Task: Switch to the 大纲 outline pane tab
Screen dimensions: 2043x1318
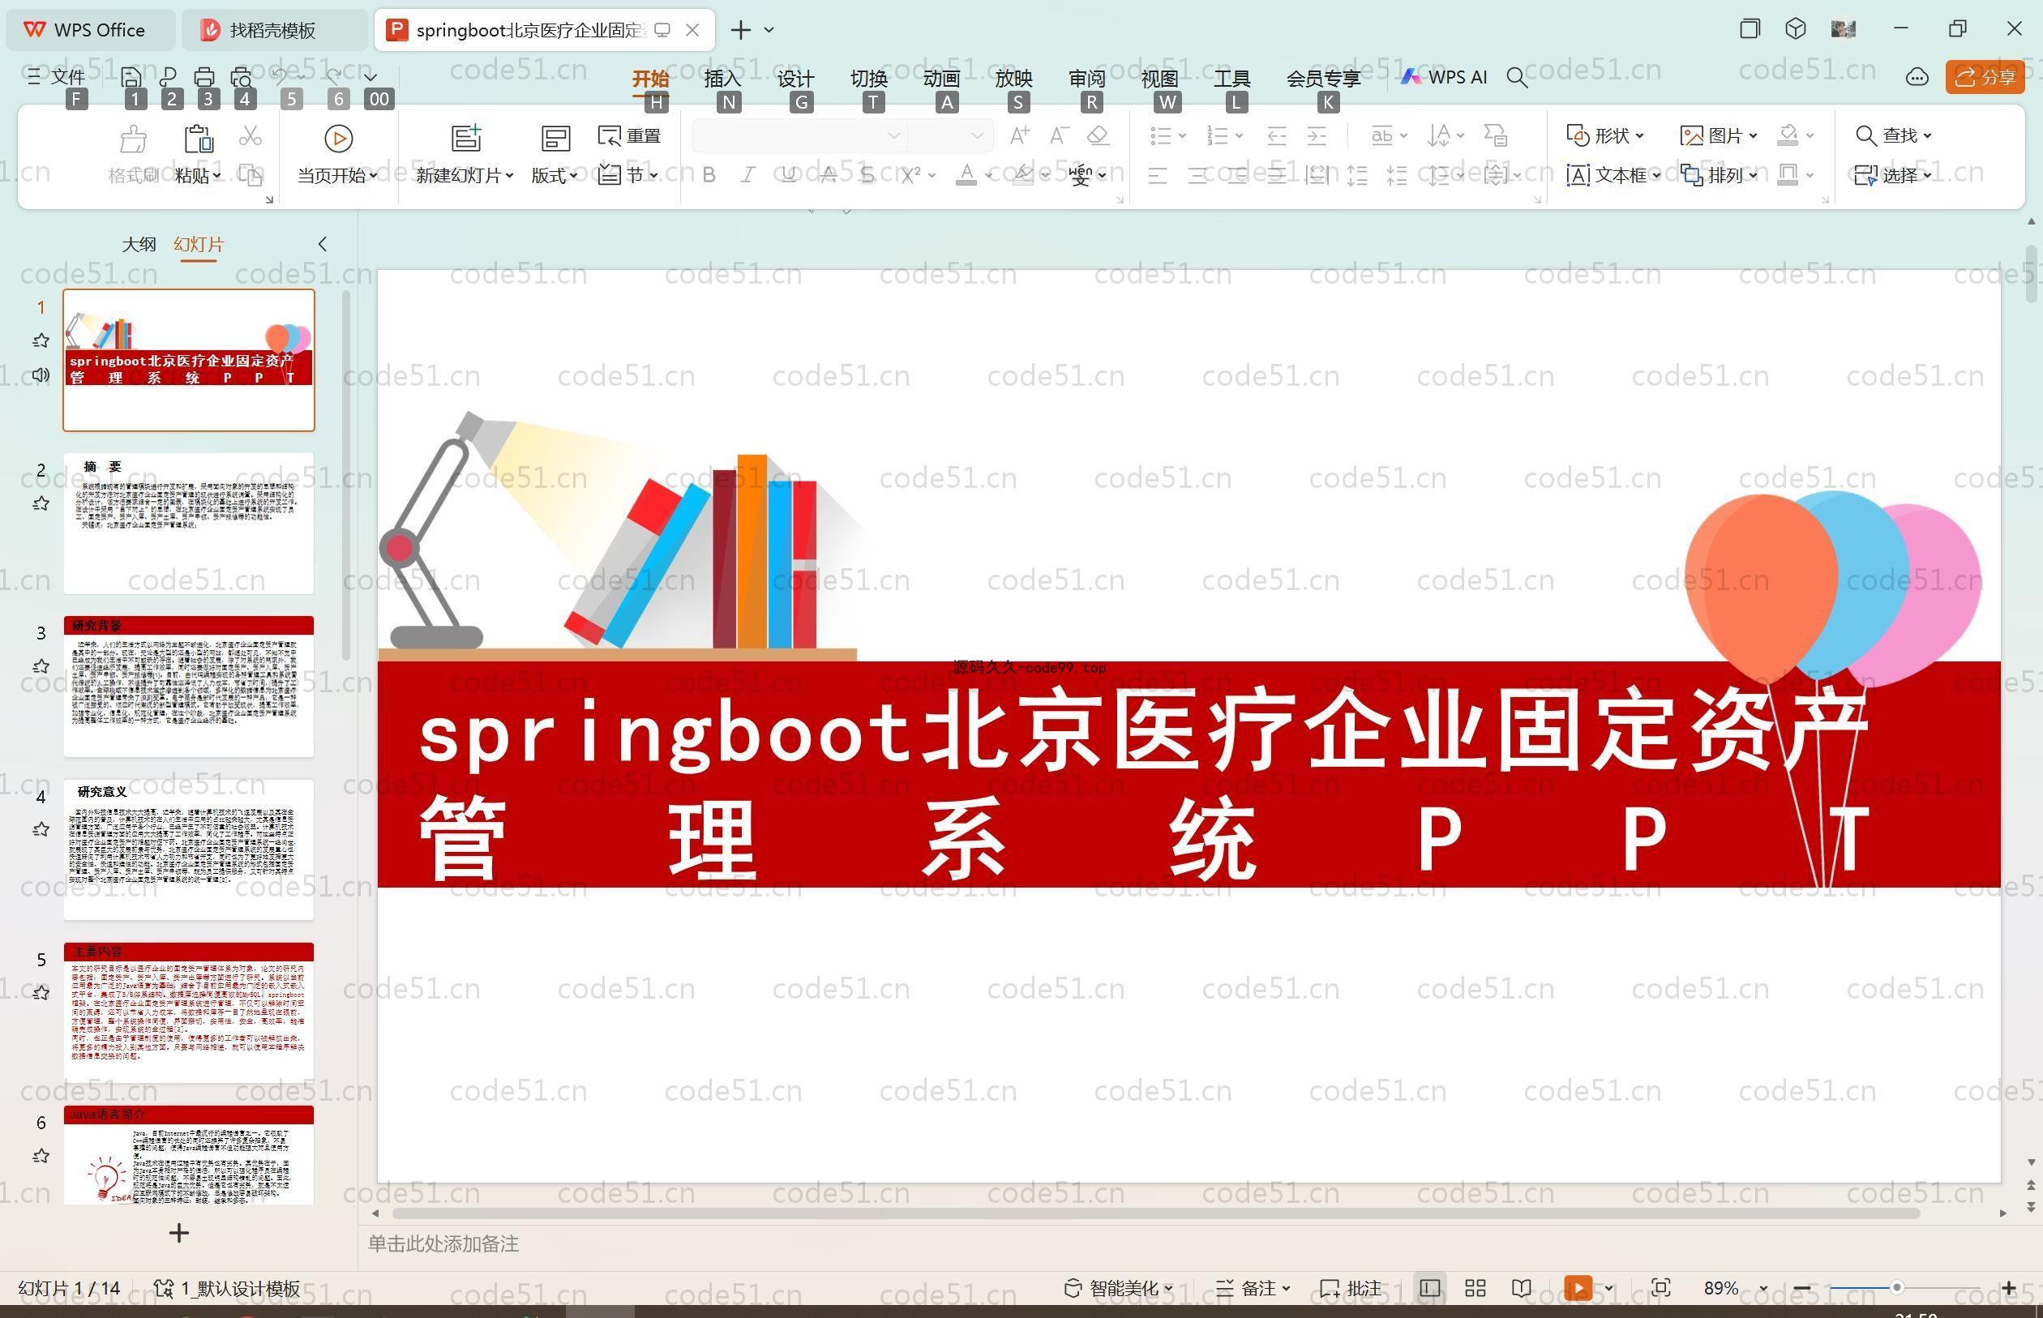Action: 139,245
